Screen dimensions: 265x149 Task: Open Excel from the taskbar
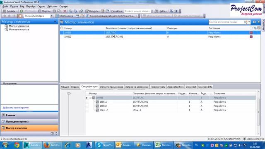163,145
